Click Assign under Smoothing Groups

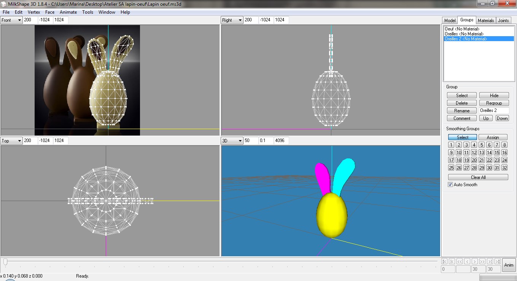(x=493, y=137)
